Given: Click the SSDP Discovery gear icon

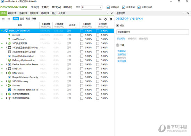Looking at the screenshot, I should [9, 81].
